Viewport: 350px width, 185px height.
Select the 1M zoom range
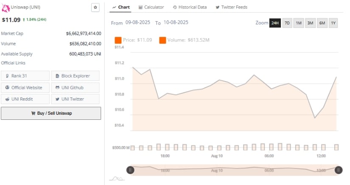pyautogui.click(x=299, y=23)
